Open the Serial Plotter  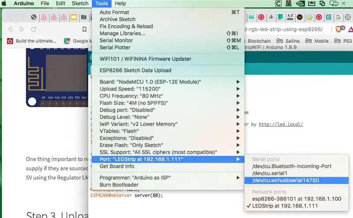[168, 48]
